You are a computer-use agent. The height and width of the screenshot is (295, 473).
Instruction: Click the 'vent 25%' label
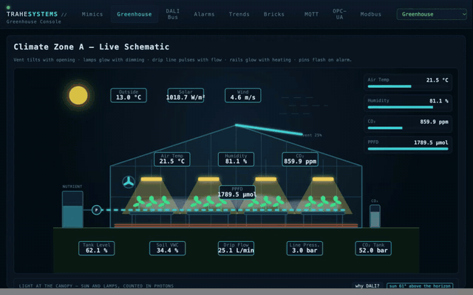pos(312,135)
